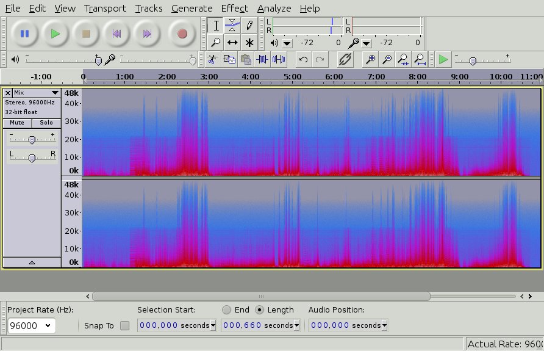Viewport: 544px width, 351px height.
Task: Click the output speaker meter icon
Action: pyautogui.click(x=274, y=43)
